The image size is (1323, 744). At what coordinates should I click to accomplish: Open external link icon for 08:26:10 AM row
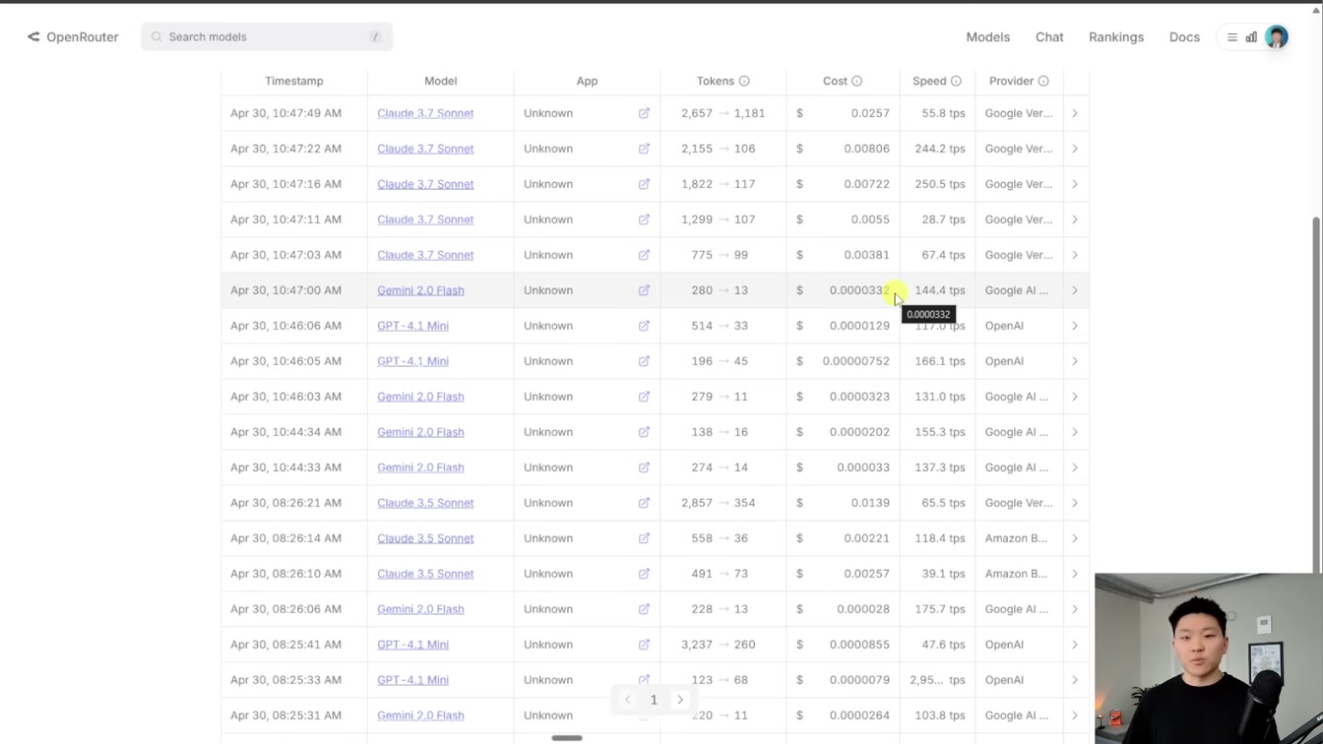pos(644,574)
